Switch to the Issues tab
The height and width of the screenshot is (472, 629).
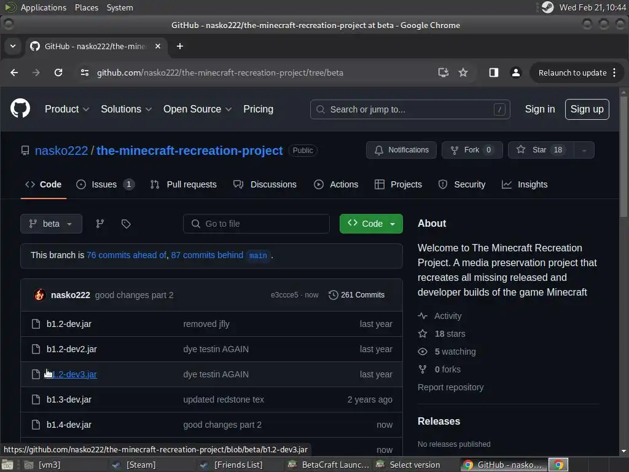(x=105, y=184)
